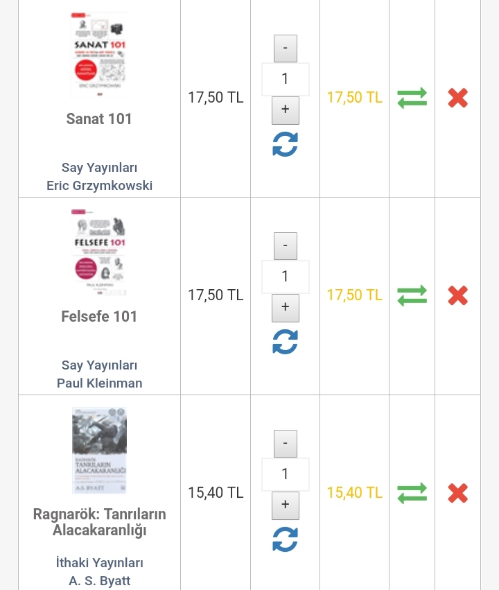Refresh quantity for Felsefe 101
Screen dimensions: 499x590
point(285,342)
